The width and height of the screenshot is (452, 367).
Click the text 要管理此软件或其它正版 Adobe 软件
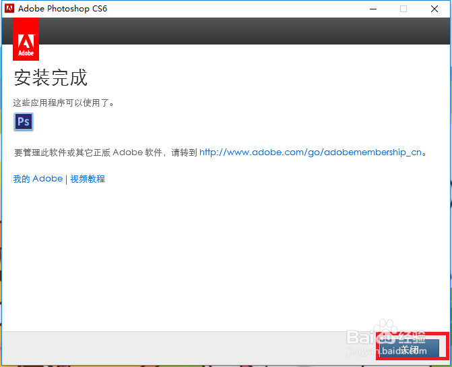(88, 152)
